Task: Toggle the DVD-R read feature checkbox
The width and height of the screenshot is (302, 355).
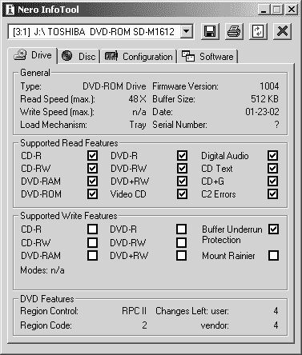Action: tap(182, 156)
